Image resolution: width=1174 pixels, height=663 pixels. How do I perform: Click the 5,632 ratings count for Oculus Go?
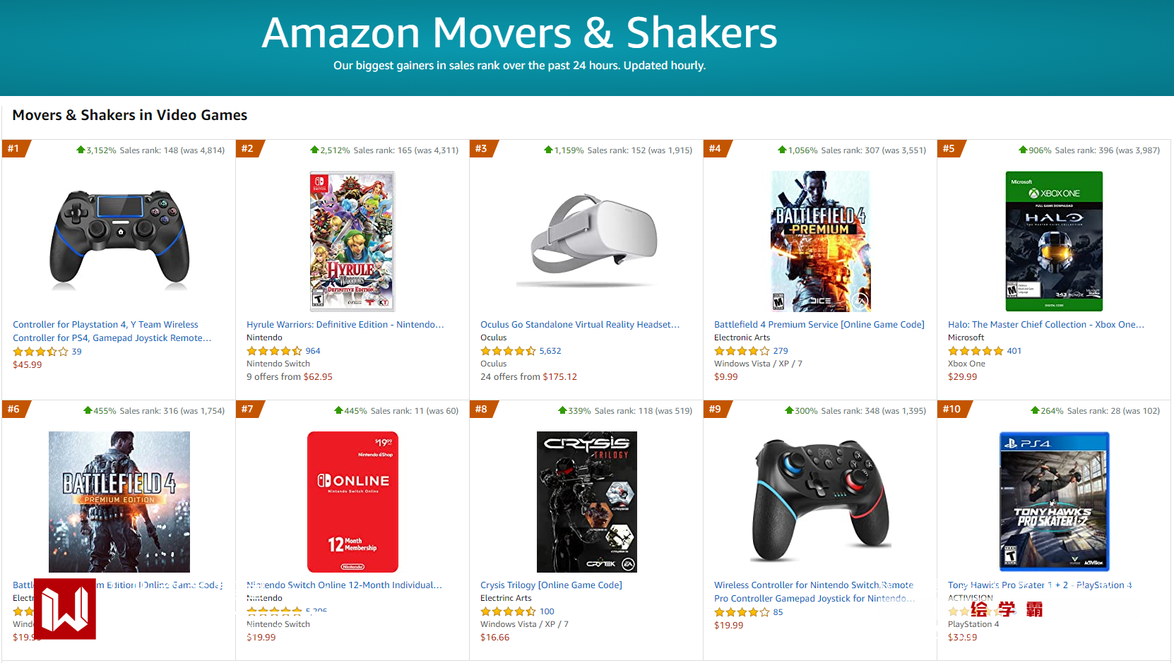(550, 351)
